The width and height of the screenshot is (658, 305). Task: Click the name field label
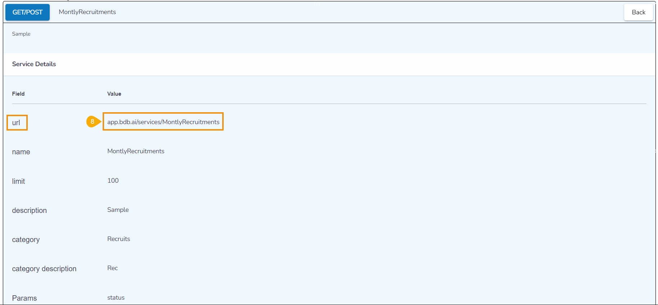21,152
